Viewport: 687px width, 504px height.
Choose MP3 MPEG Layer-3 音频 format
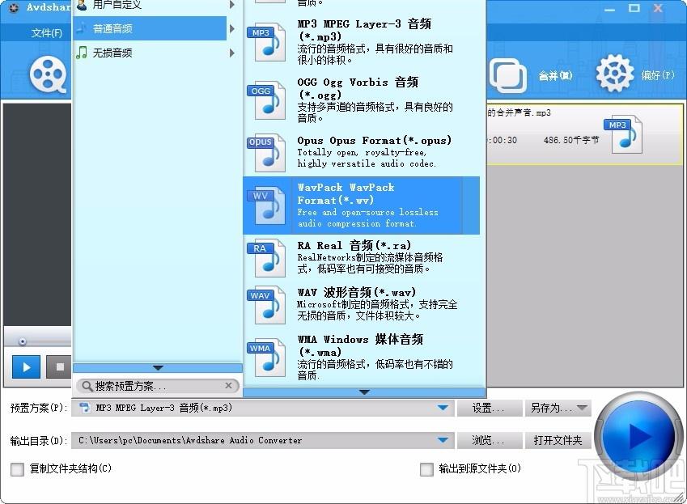click(362, 42)
